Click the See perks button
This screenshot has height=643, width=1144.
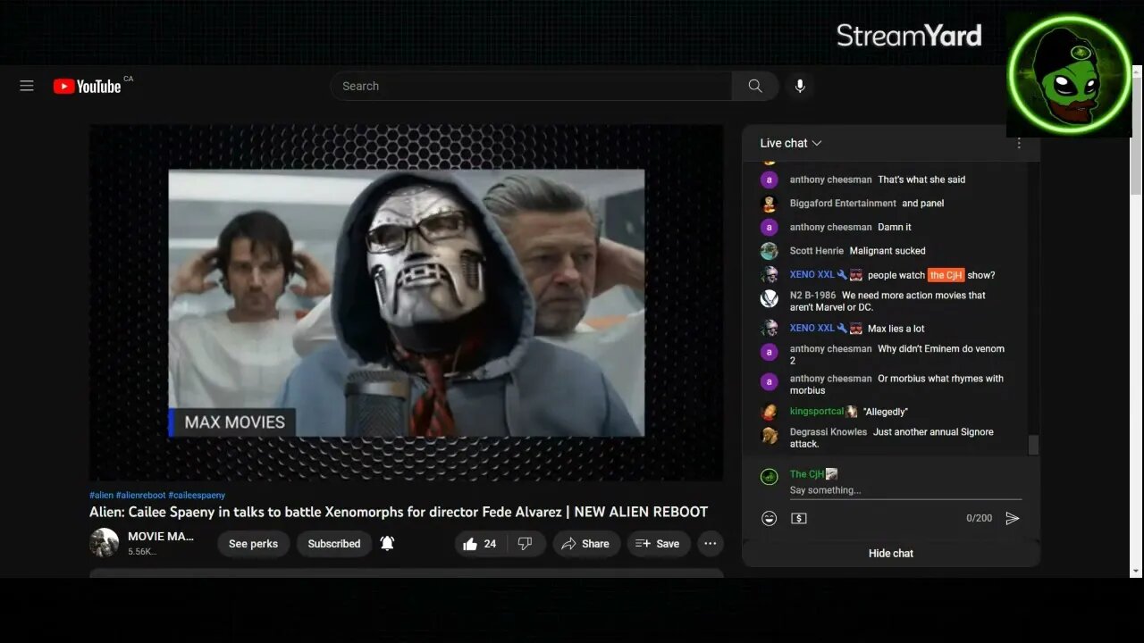coord(253,543)
